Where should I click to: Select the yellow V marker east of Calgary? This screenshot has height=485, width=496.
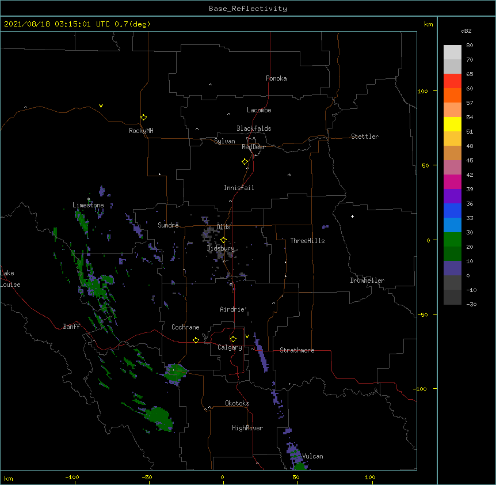pos(247,336)
